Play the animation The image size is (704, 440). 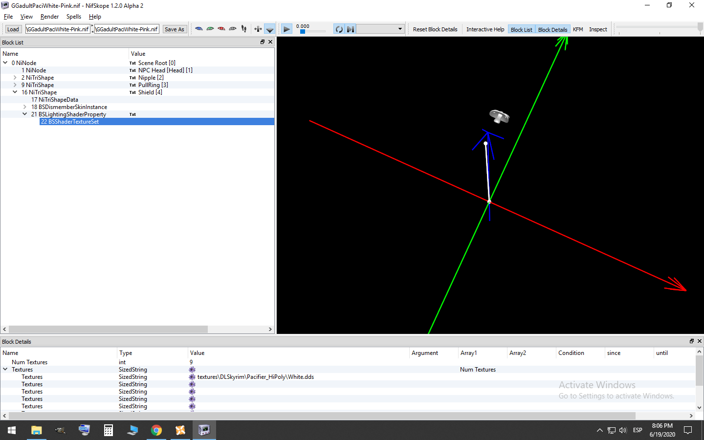pyautogui.click(x=287, y=29)
